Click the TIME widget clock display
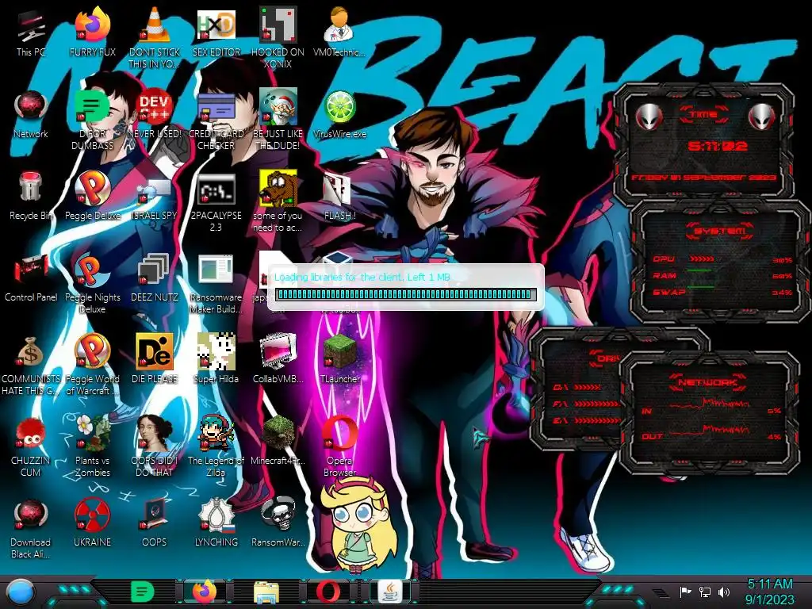Viewport: 812px width, 609px height. coord(718,146)
